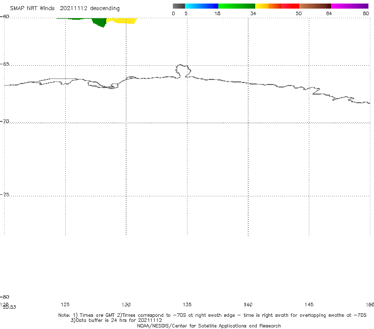Image resolution: width=374 pixels, height=329 pixels.
Task: Click the longitude label 140
Action: pos(248,305)
